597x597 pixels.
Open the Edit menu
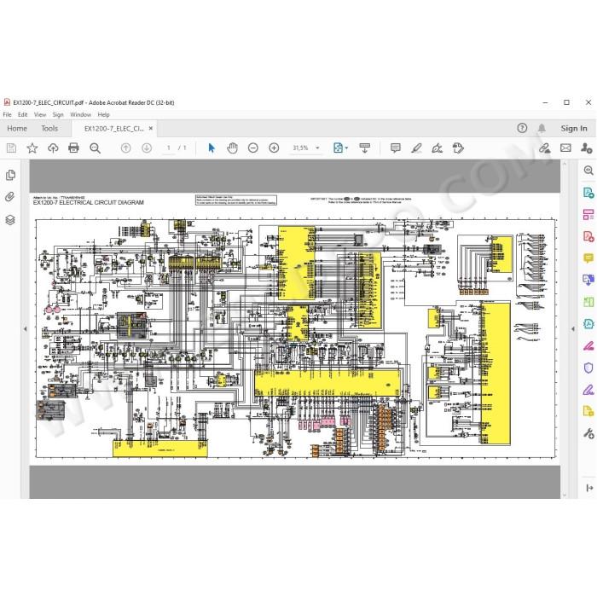[22, 114]
